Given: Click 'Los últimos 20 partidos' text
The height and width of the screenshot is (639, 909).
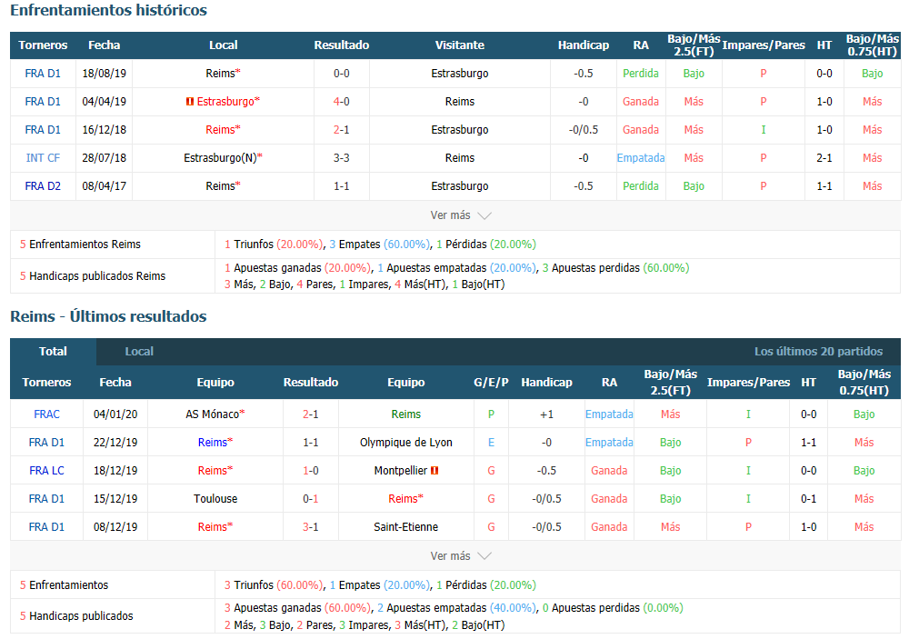Looking at the screenshot, I should tap(819, 352).
